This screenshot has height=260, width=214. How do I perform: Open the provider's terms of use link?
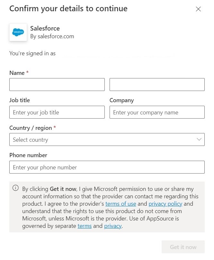click(121, 204)
